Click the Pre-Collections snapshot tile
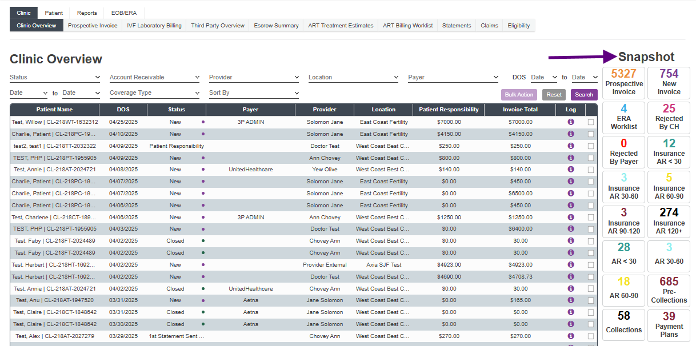The height and width of the screenshot is (346, 696). click(x=669, y=290)
